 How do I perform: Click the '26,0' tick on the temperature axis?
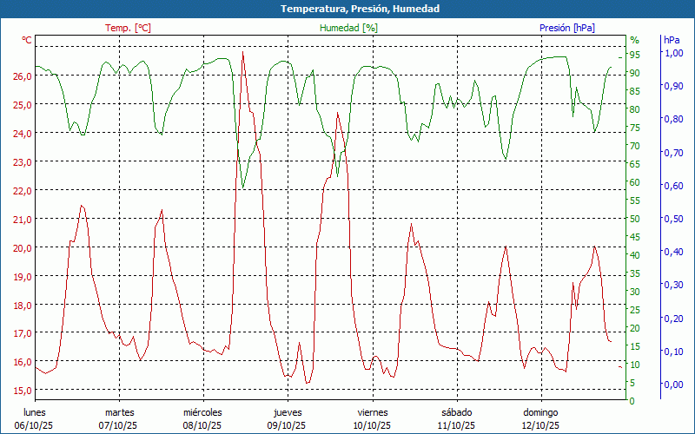pos(23,76)
